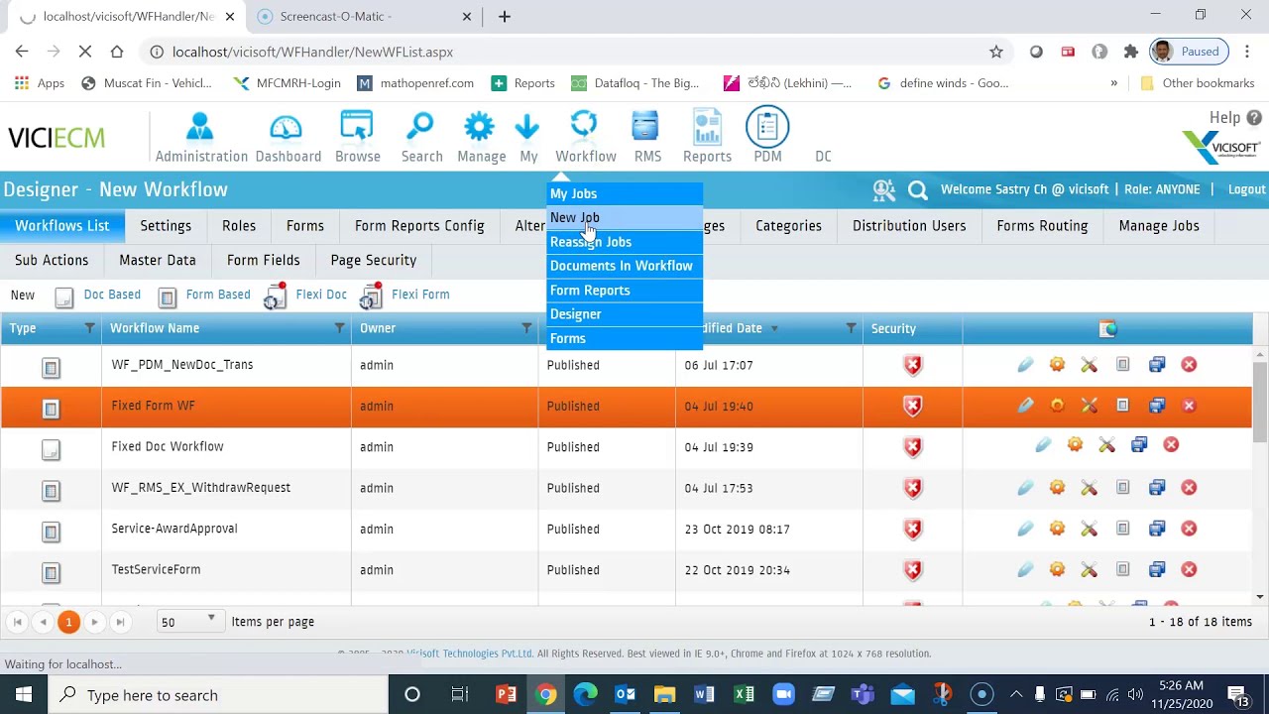Open the Reports module icon
This screenshot has width=1269, height=714.
click(707, 127)
